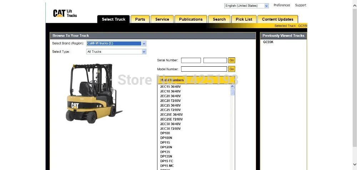Screen dimensions: 357x170
Task: Open the Preferences link
Action: pos(282,5)
